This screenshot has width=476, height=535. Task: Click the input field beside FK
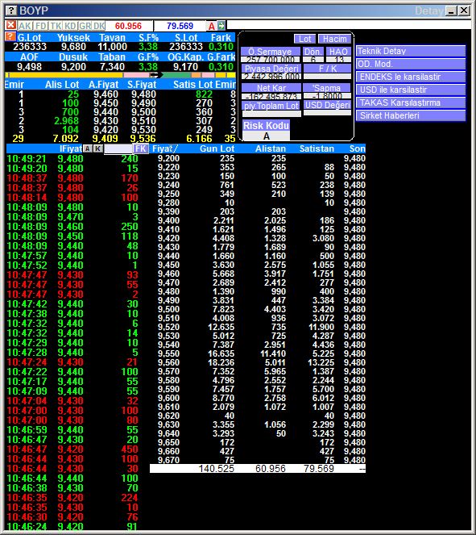coord(118,148)
